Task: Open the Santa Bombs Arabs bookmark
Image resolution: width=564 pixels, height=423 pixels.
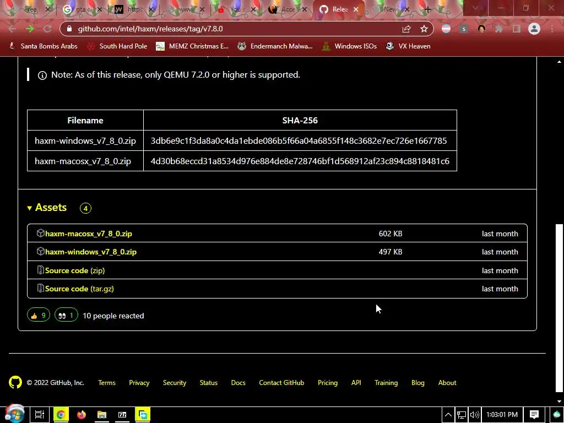Action: pos(43,46)
